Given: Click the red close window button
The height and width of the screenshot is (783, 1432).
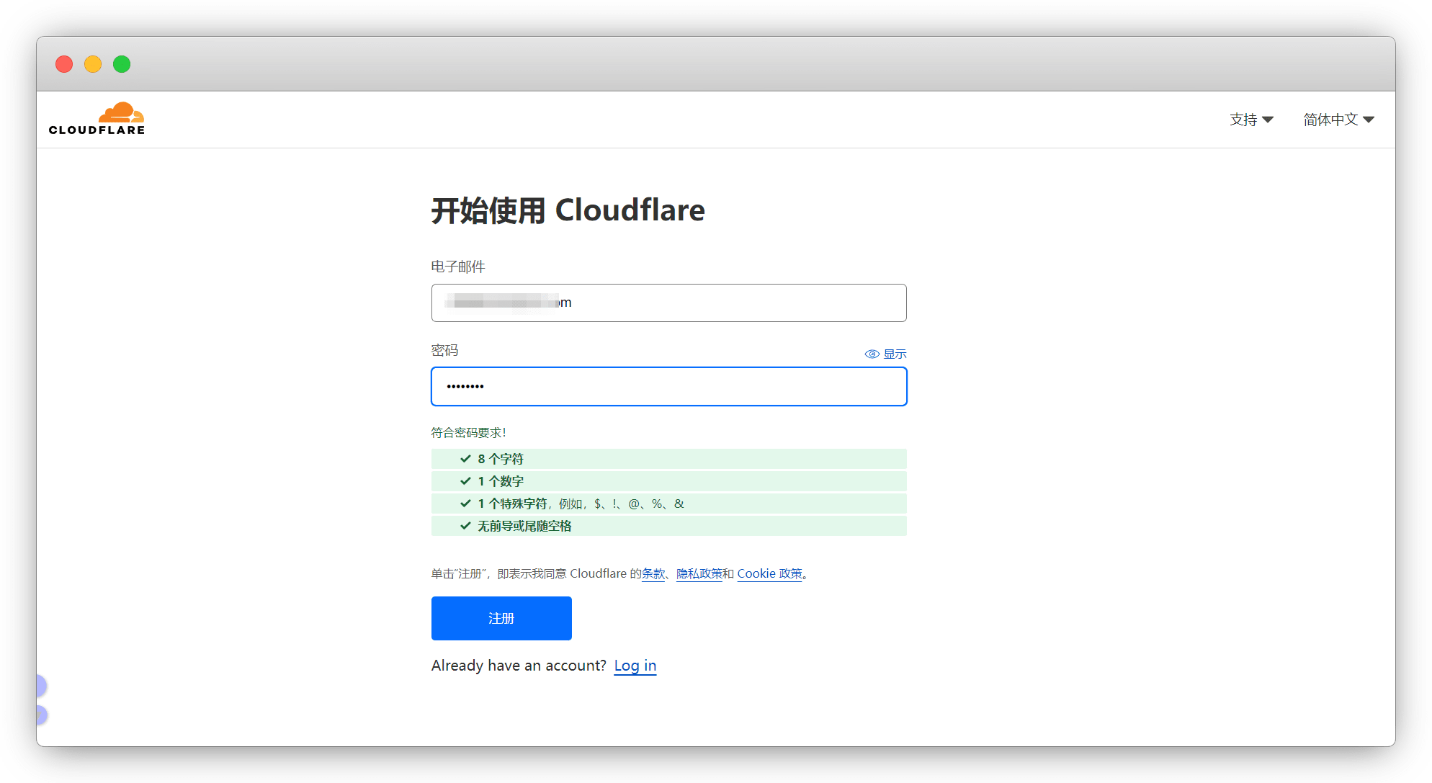Looking at the screenshot, I should (x=64, y=64).
